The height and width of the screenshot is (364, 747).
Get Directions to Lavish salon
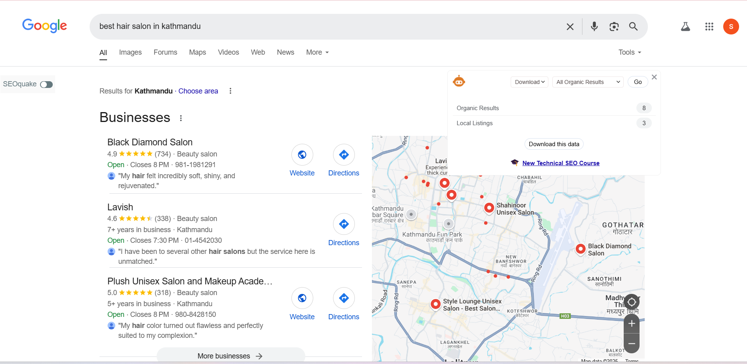click(343, 224)
